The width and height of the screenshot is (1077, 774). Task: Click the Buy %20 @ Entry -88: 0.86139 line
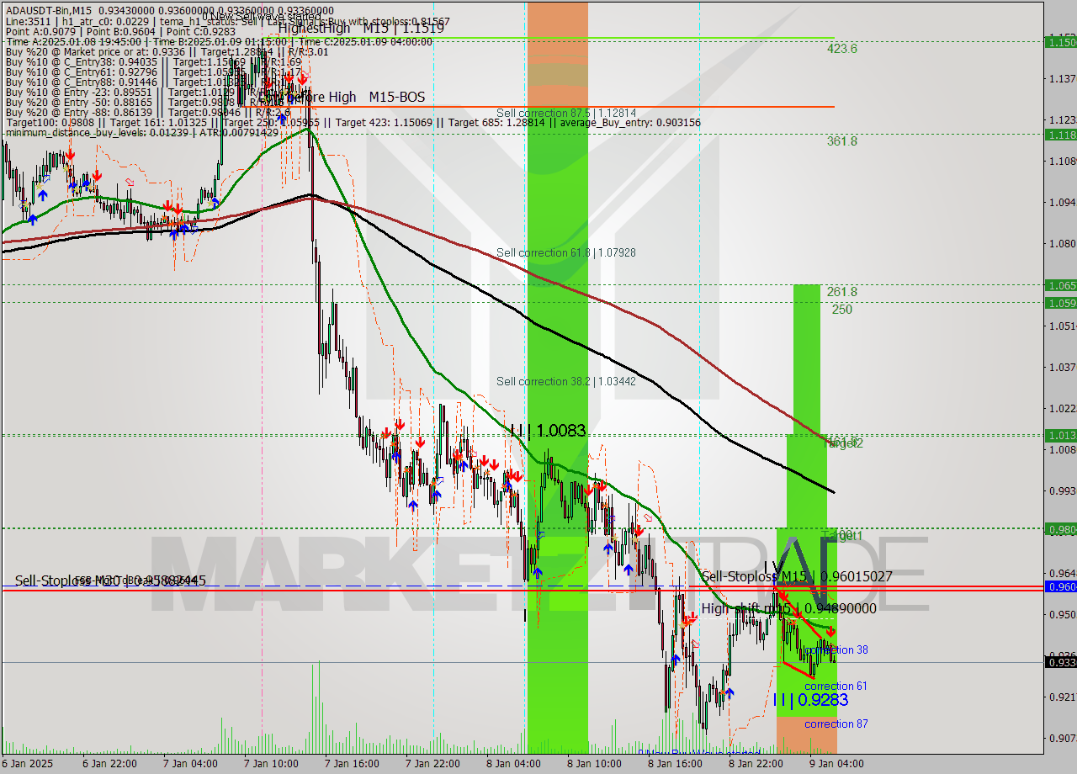pyautogui.click(x=148, y=113)
